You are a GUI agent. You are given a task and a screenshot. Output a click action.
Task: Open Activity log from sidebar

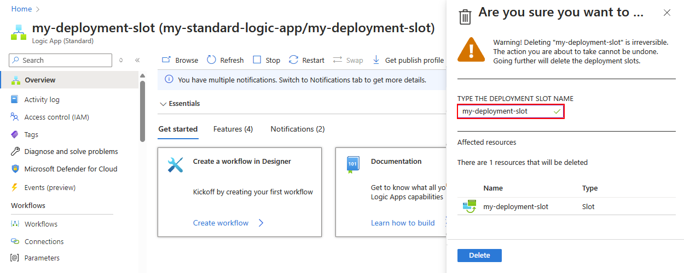(42, 99)
